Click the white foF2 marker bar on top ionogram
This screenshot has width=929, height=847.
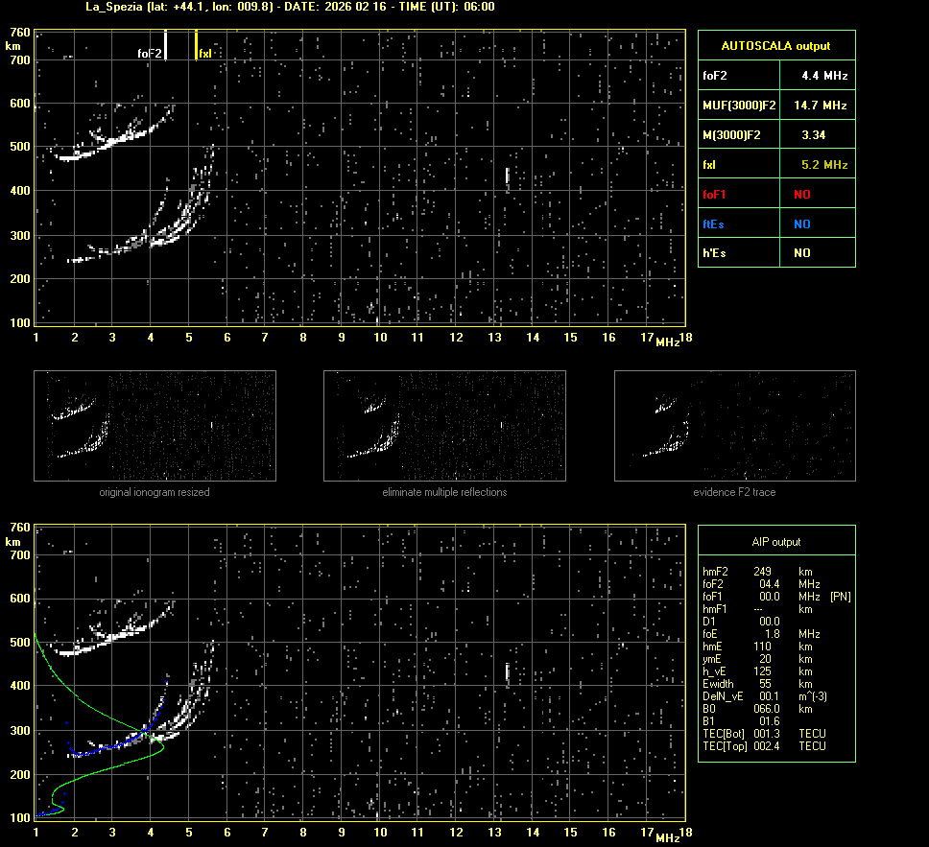[165, 45]
